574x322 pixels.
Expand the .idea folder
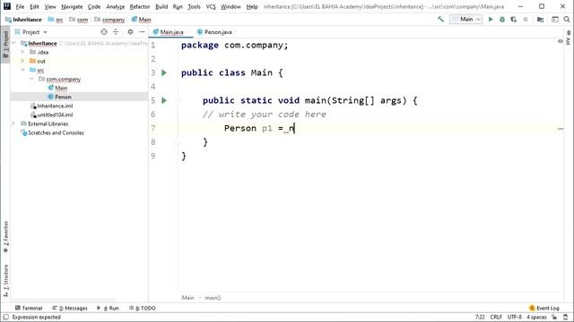pyautogui.click(x=22, y=52)
